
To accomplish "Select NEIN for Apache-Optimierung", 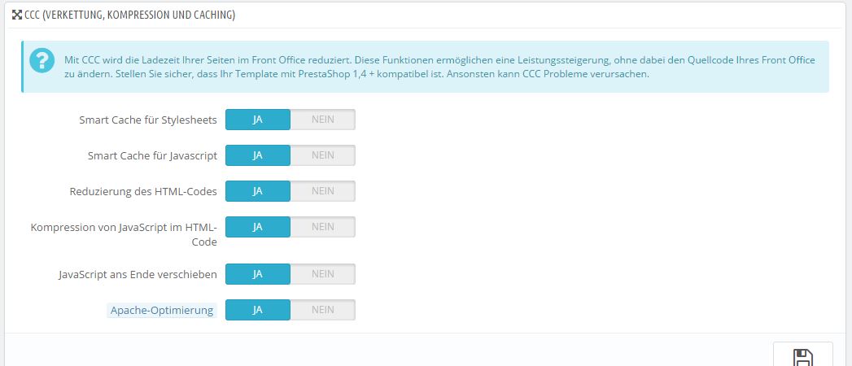I will (x=322, y=310).
